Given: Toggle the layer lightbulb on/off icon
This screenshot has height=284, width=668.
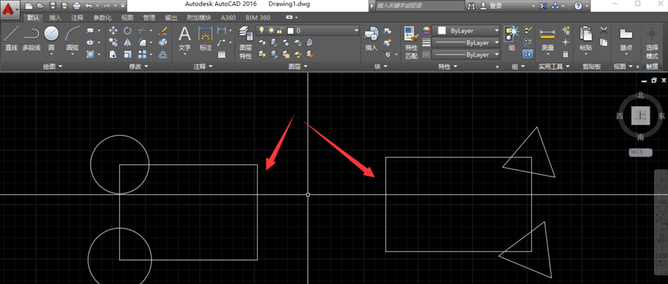Looking at the screenshot, I should pyautogui.click(x=262, y=31).
